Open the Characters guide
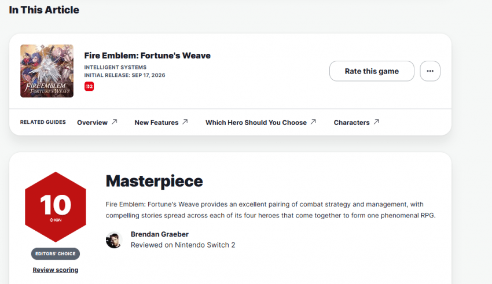 click(x=351, y=123)
